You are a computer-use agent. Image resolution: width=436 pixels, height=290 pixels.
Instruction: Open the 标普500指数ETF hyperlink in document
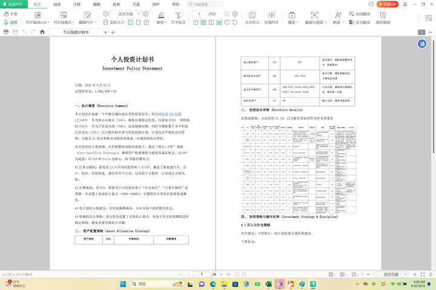pos(170,114)
